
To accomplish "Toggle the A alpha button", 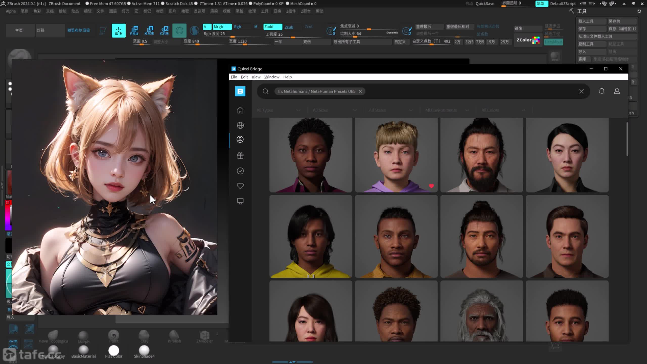I will point(207,27).
